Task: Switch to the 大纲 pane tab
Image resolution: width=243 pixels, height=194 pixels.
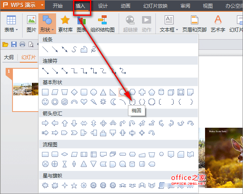Action: pyautogui.click(x=9, y=57)
